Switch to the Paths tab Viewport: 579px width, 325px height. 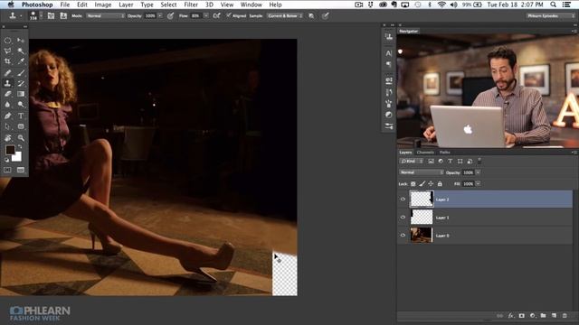point(444,153)
